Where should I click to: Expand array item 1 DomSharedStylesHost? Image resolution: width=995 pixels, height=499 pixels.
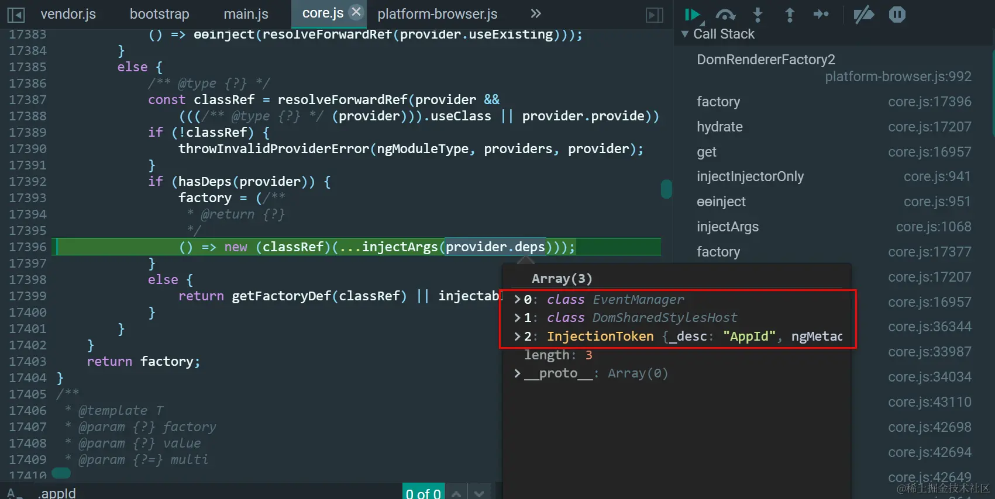click(x=517, y=318)
